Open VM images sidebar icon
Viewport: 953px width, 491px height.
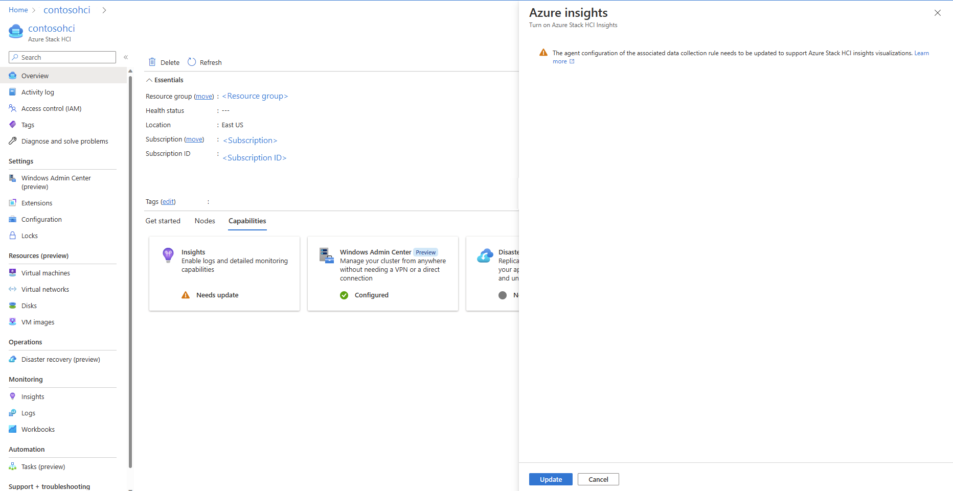pos(13,322)
